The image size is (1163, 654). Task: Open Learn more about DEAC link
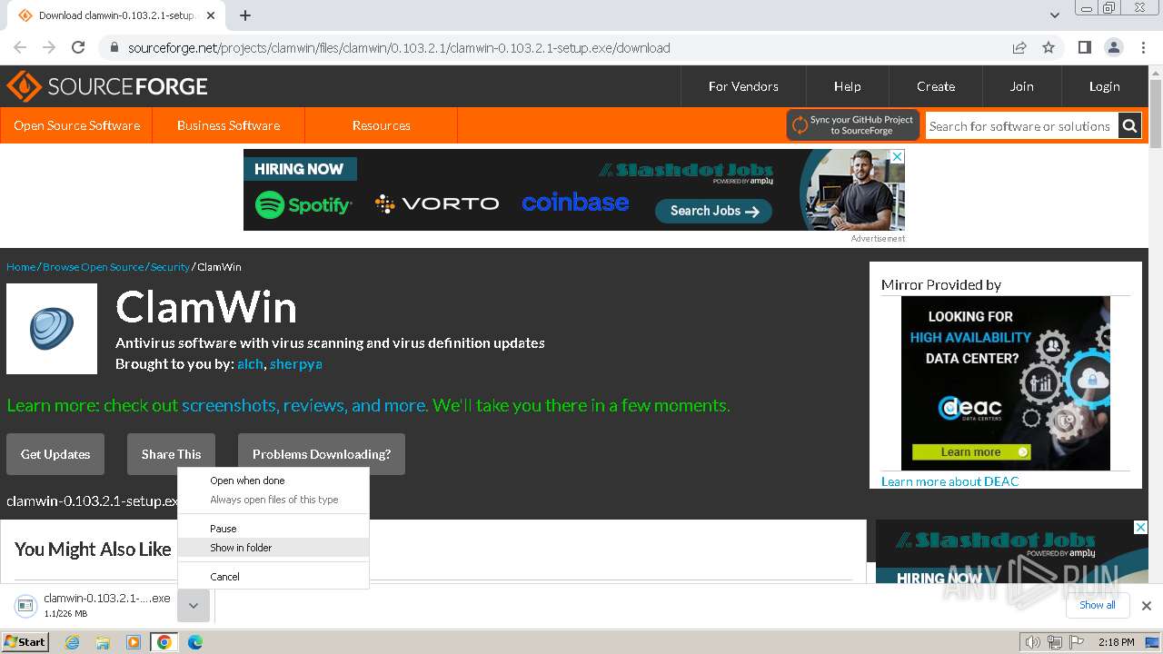(949, 481)
